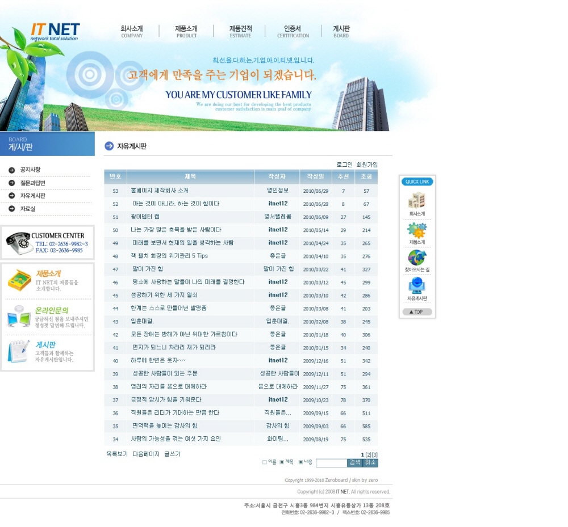This screenshot has width=568, height=527.
Task: Click the 회원가입 link
Action: 367,165
